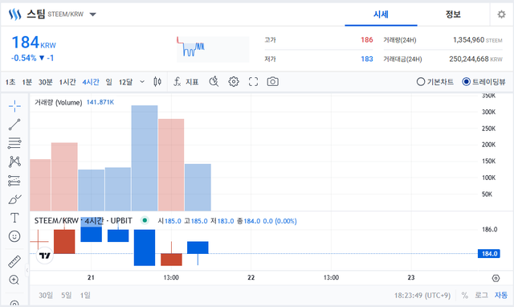Select the trend line drawing tool
514x307 pixels.
tap(14, 125)
